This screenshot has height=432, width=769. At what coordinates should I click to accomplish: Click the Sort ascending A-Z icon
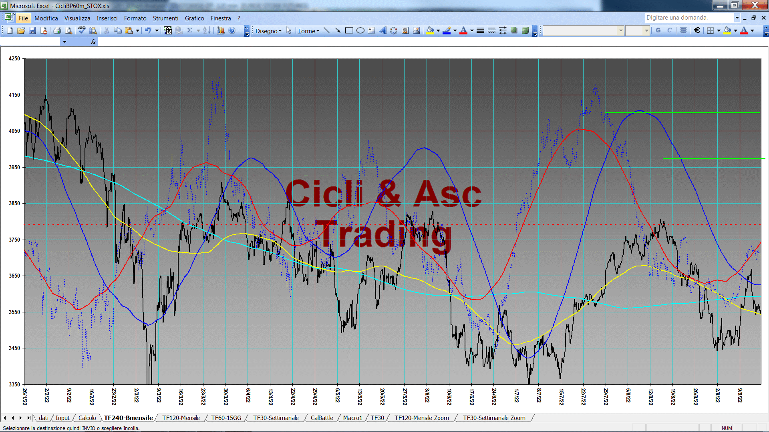207,30
